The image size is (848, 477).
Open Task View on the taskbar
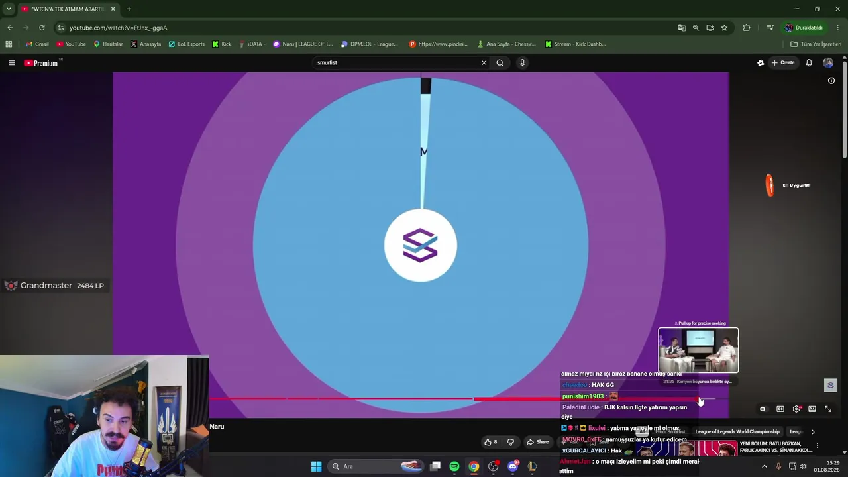pos(435,466)
